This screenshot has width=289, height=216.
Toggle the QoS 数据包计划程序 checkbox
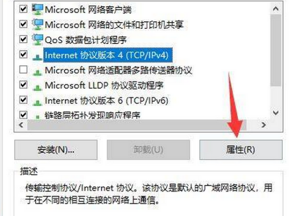coord(24,39)
